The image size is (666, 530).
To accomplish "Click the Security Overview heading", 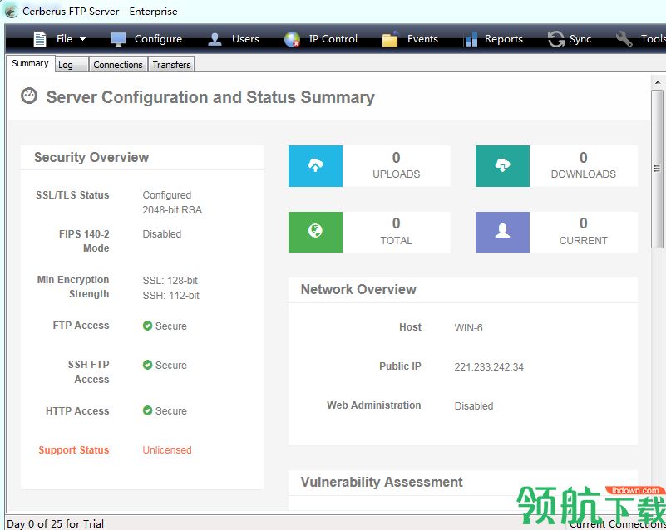I will pos(91,158).
